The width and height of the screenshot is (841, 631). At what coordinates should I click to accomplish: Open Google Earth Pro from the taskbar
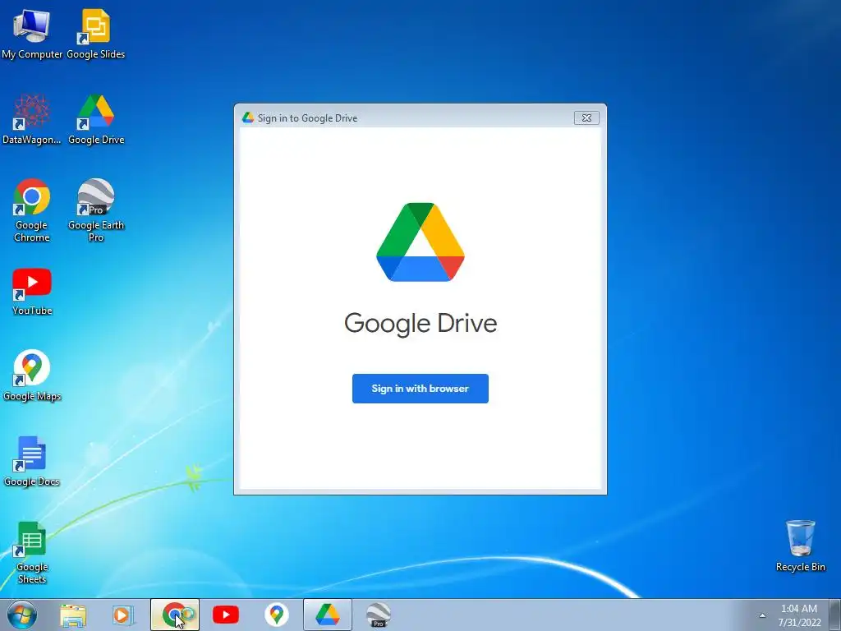[378, 615]
